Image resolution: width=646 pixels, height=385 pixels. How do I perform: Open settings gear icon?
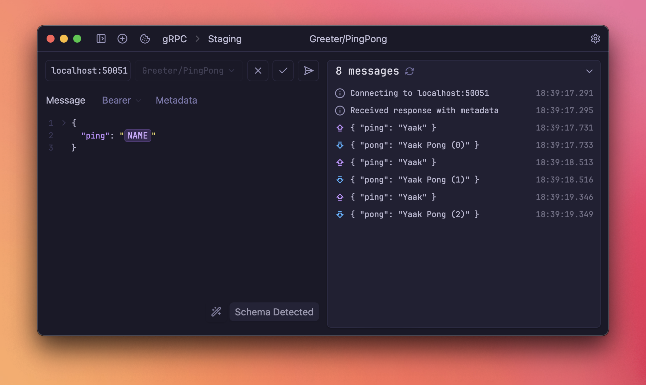(x=595, y=39)
